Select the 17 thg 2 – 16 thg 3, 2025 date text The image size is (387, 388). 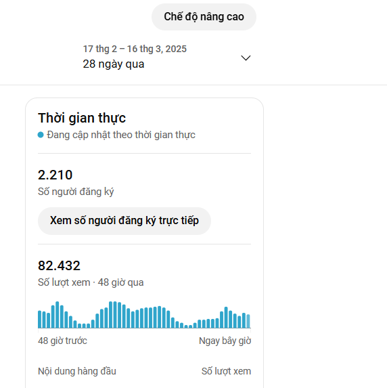click(135, 49)
